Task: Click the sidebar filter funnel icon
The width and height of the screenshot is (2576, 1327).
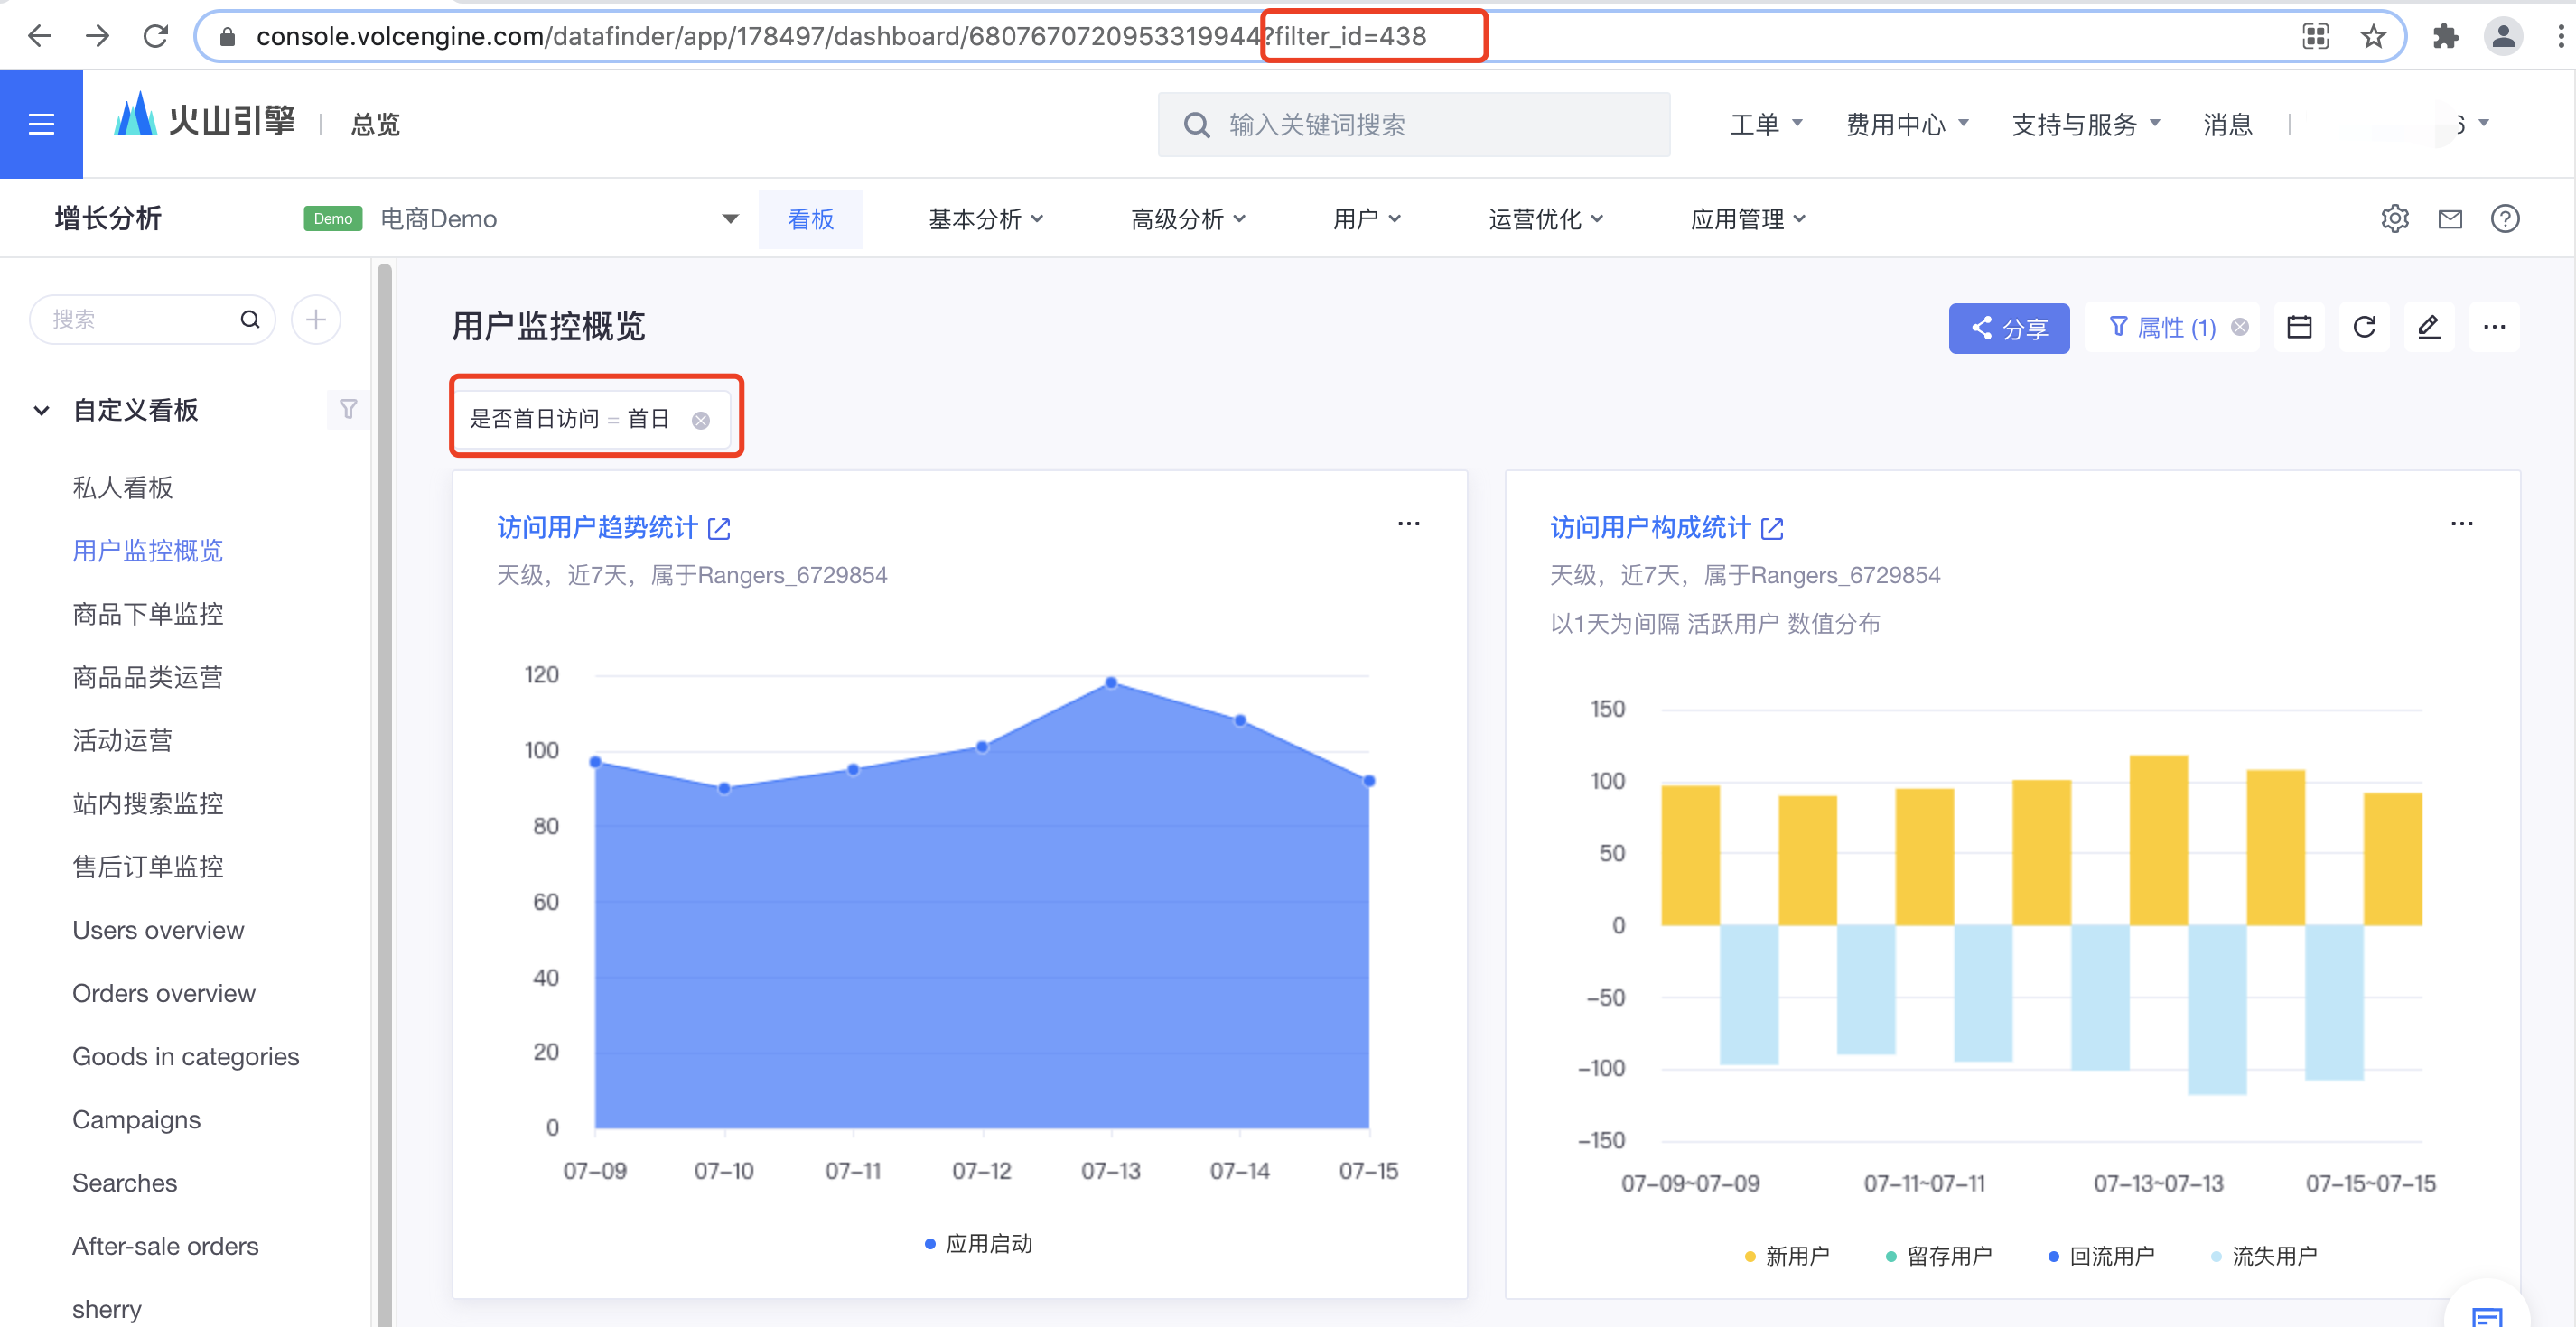Action: pyautogui.click(x=348, y=409)
